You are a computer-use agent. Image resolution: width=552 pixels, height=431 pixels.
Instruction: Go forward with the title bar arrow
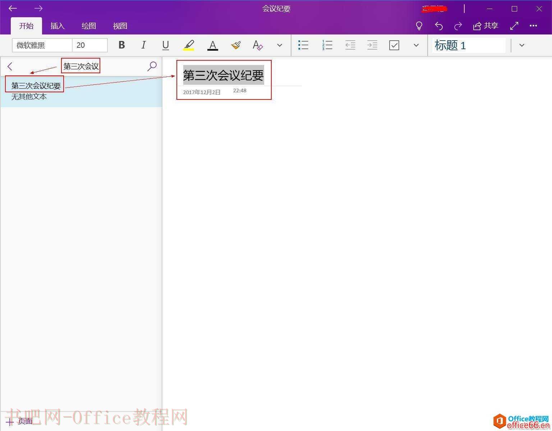click(38, 8)
